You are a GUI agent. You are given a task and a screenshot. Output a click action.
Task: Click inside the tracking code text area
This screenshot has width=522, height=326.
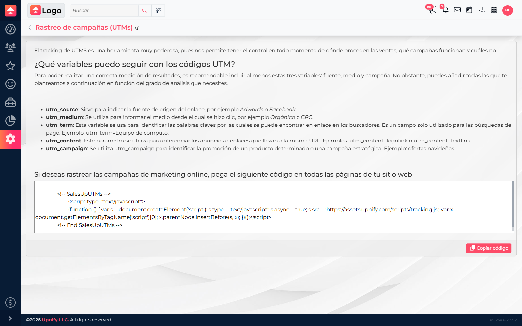click(x=273, y=207)
